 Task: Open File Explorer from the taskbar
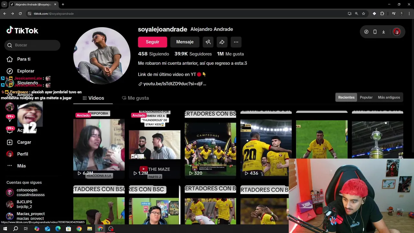tap(90, 229)
